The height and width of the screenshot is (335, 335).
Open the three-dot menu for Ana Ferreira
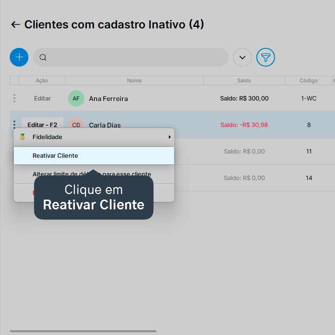coord(14,98)
